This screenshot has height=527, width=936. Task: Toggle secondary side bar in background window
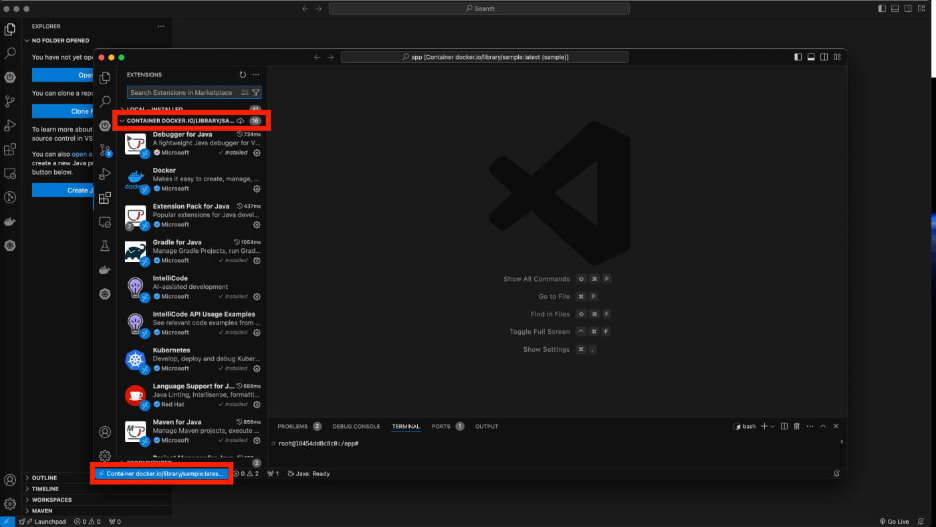click(x=909, y=9)
